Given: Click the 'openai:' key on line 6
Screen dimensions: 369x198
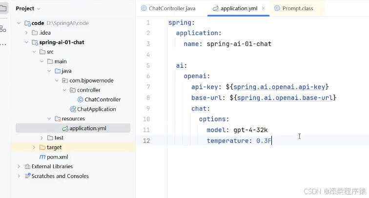Looking at the screenshot, I should [197, 76].
